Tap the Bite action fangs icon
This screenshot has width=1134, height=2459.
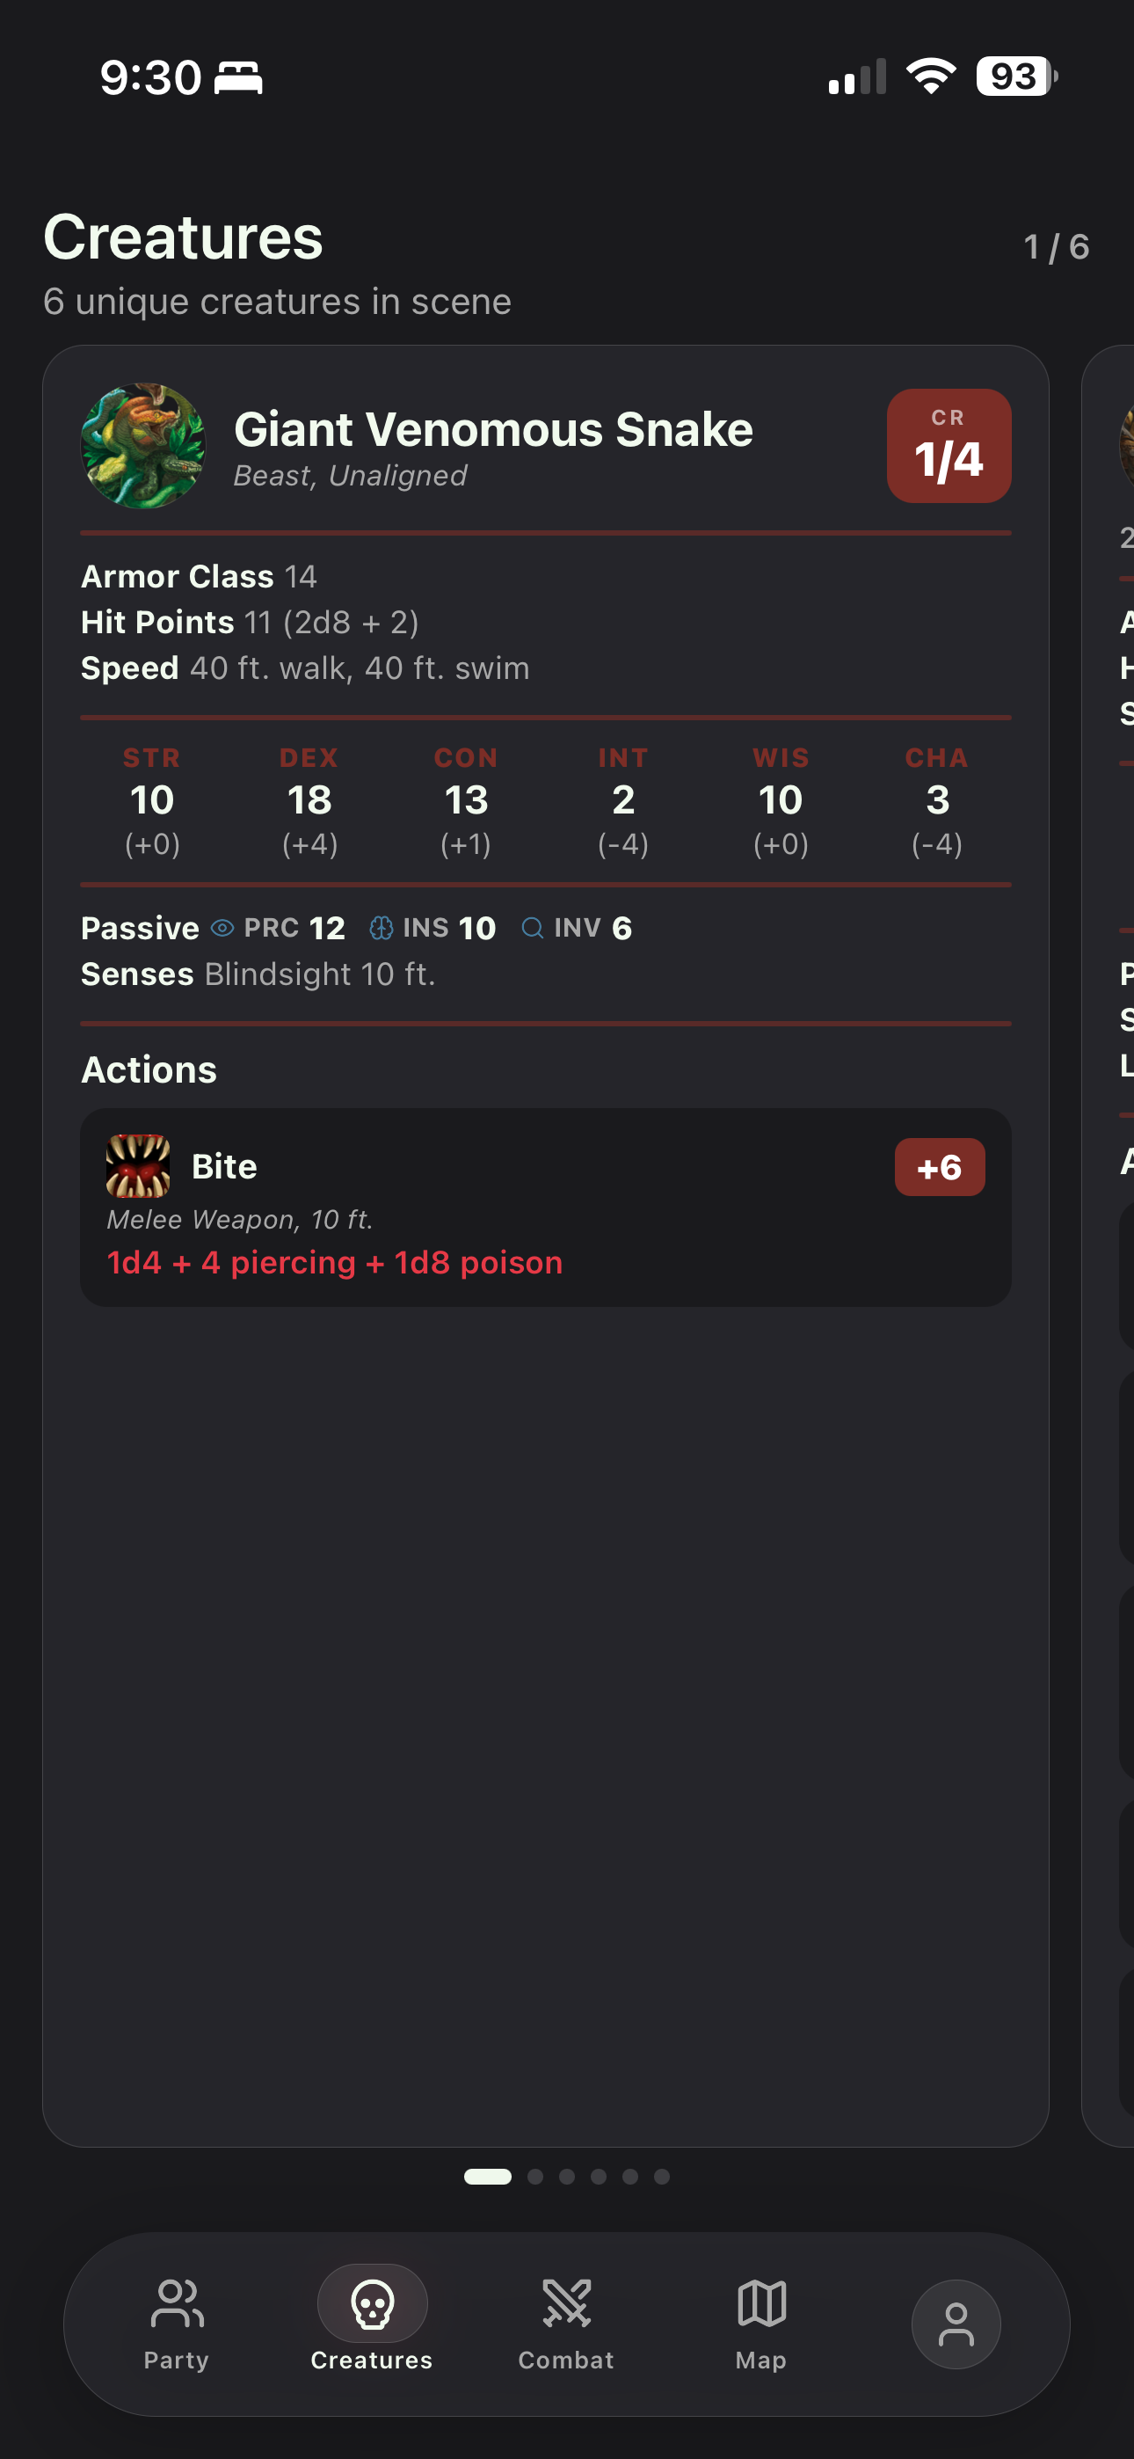tap(138, 1165)
